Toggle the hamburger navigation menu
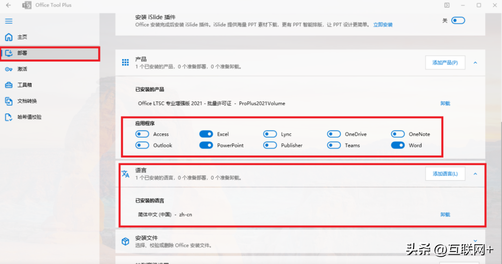The height and width of the screenshot is (264, 502). tap(9, 21)
